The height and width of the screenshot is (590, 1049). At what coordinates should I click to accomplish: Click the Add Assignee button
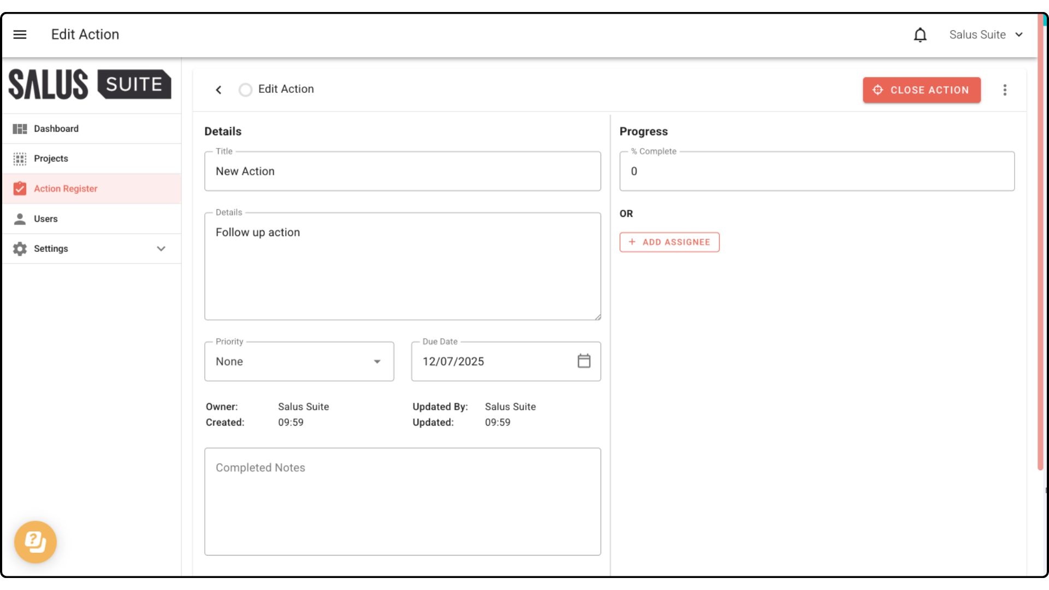(669, 242)
